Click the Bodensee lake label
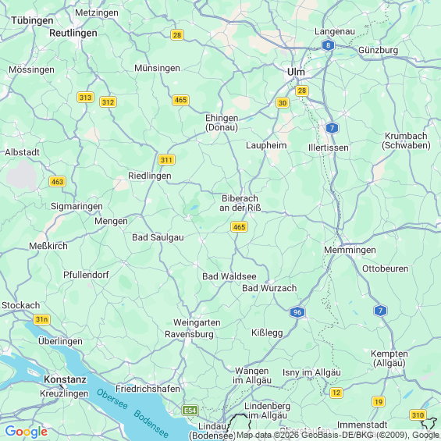441x441 pixels. point(151,423)
